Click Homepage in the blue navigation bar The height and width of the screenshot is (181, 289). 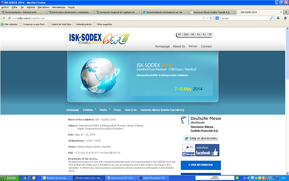(x=72, y=110)
